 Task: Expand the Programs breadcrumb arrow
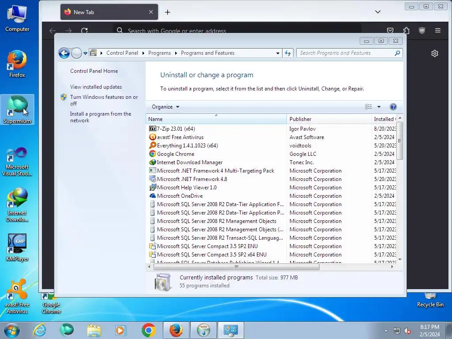tap(176, 53)
